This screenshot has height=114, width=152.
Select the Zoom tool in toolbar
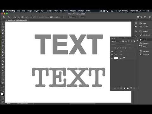3,86
